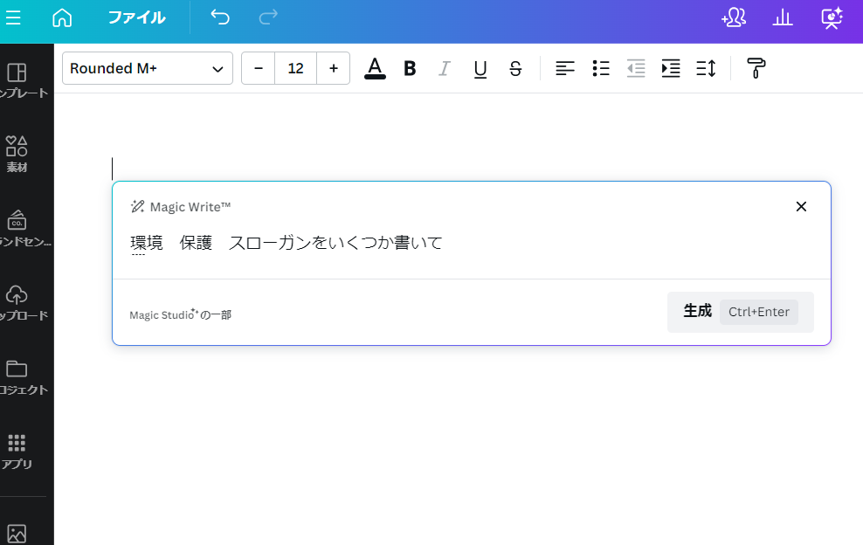
Task: Click the Magic Write prompt text field
Action: pos(471,243)
